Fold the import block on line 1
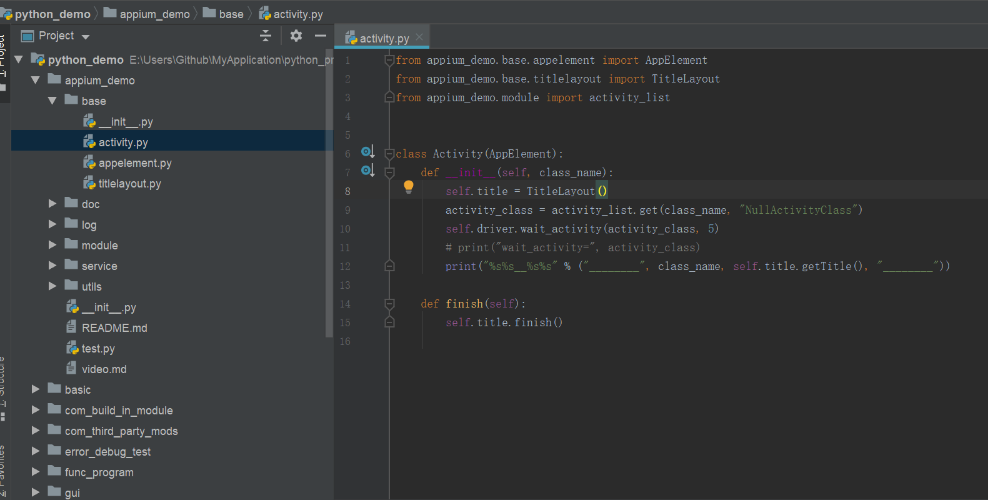 (x=389, y=61)
